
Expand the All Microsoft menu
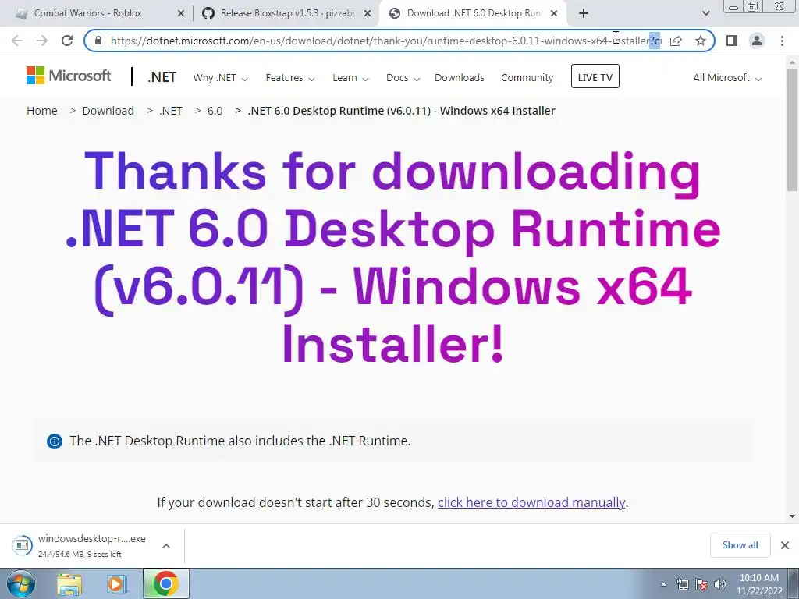click(726, 78)
